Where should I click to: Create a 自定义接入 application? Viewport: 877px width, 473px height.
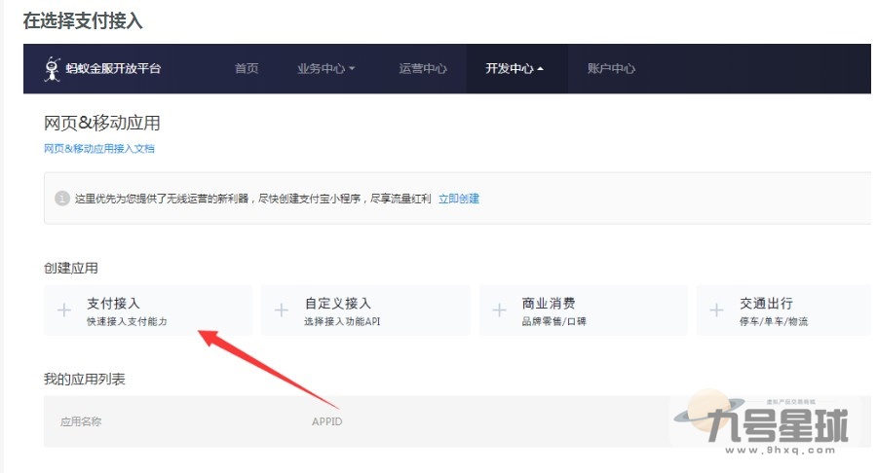point(365,310)
